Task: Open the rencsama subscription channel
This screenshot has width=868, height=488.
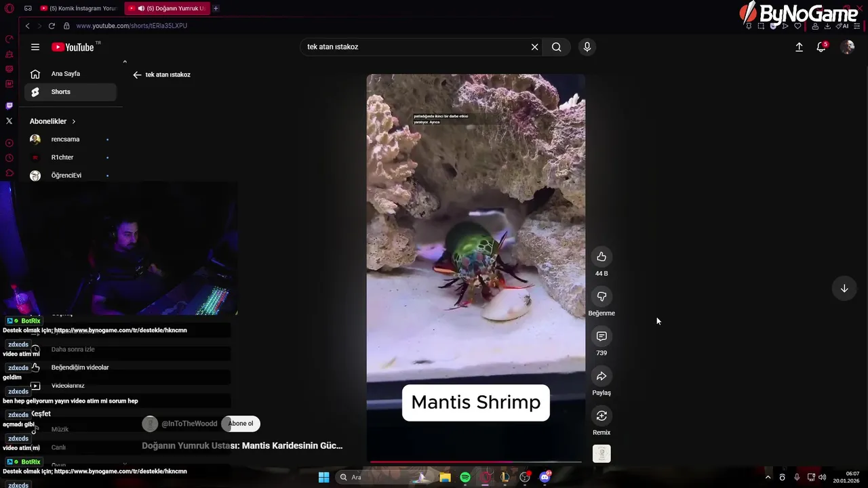Action: (x=71, y=140)
